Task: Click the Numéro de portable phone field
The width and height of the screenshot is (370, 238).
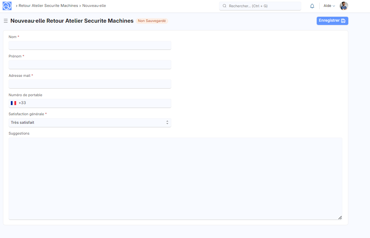Action: point(95,103)
